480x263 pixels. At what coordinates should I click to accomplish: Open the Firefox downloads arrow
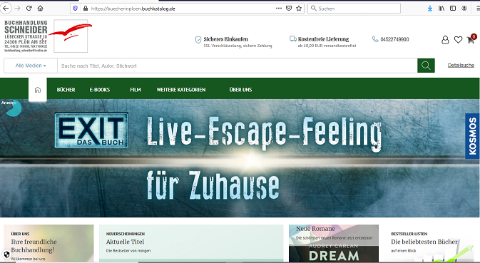pos(430,9)
